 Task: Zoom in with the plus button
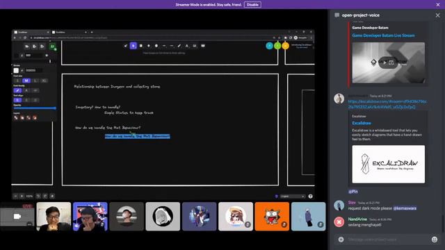(22, 196)
